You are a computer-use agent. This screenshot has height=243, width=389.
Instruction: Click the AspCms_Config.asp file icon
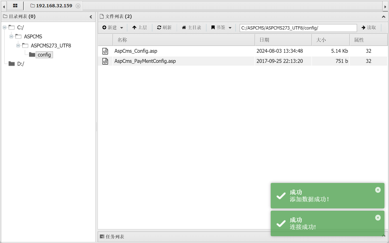[x=105, y=51]
